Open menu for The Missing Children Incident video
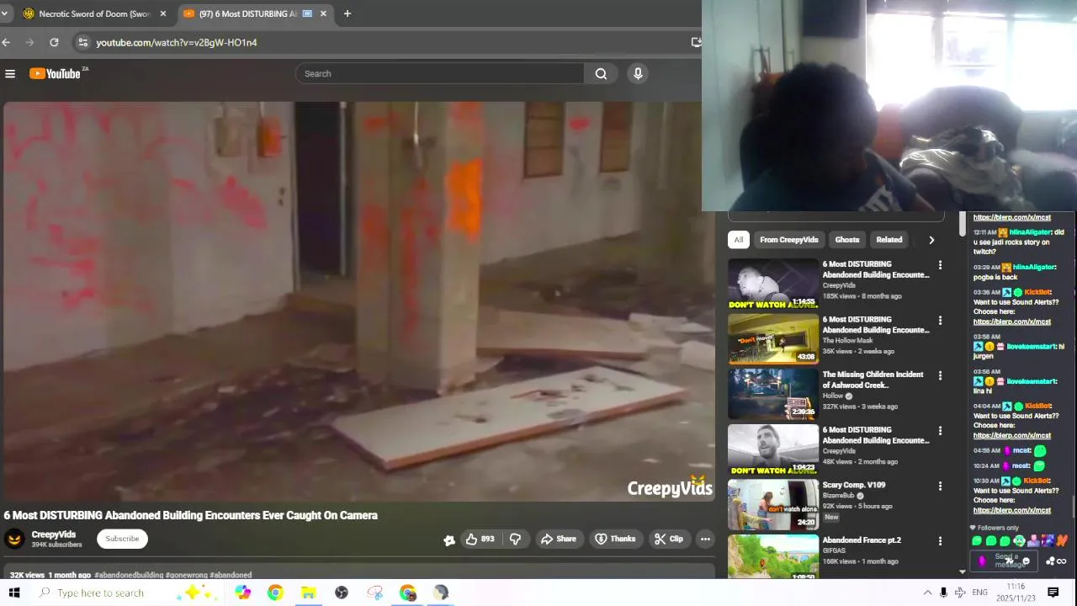Viewport: 1077px width, 606px height. point(940,375)
